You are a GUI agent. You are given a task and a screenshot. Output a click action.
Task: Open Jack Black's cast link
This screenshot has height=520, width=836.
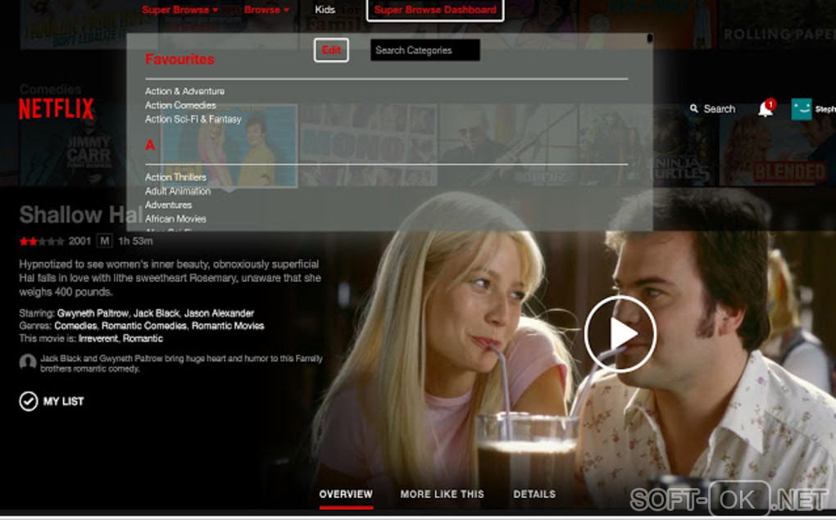click(x=156, y=314)
